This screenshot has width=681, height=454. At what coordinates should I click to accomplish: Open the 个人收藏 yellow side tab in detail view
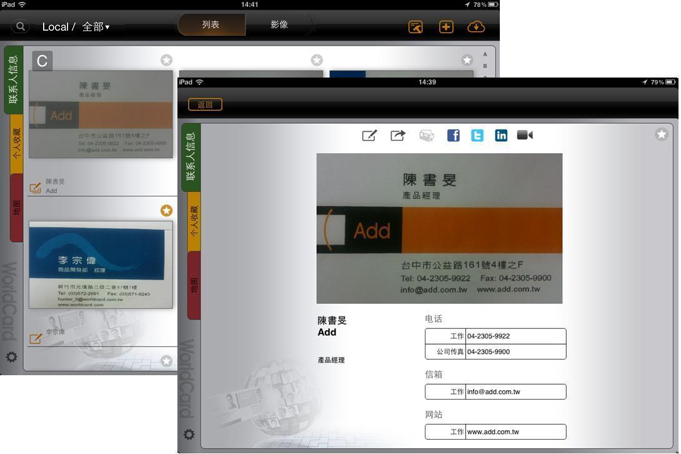[x=194, y=221]
